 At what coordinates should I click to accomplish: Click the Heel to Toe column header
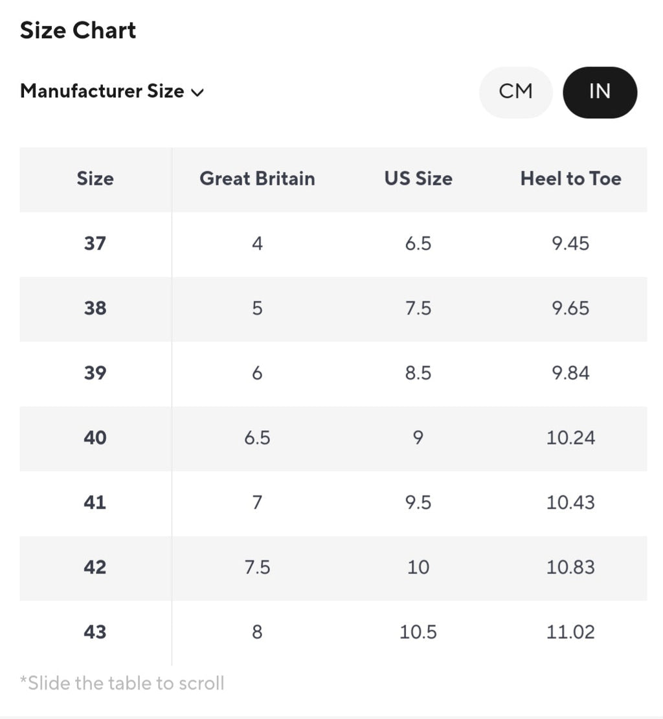pyautogui.click(x=570, y=179)
